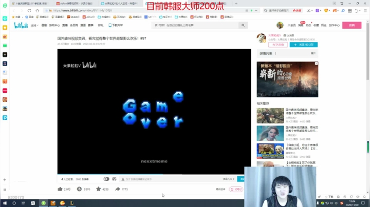Open user avatar in bilibili header

click(280, 25)
